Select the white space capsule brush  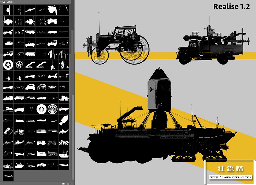(63, 120)
